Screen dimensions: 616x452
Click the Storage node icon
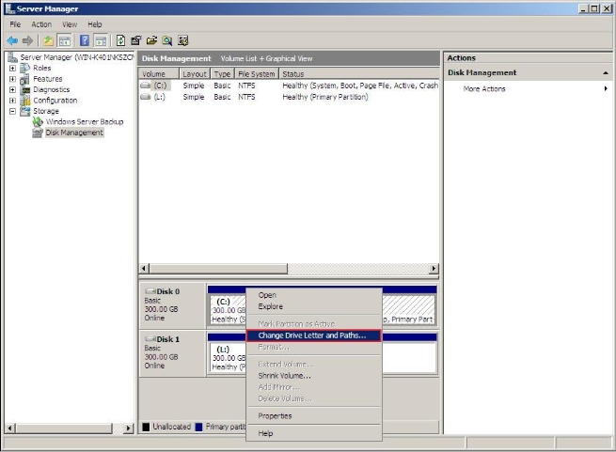point(25,111)
